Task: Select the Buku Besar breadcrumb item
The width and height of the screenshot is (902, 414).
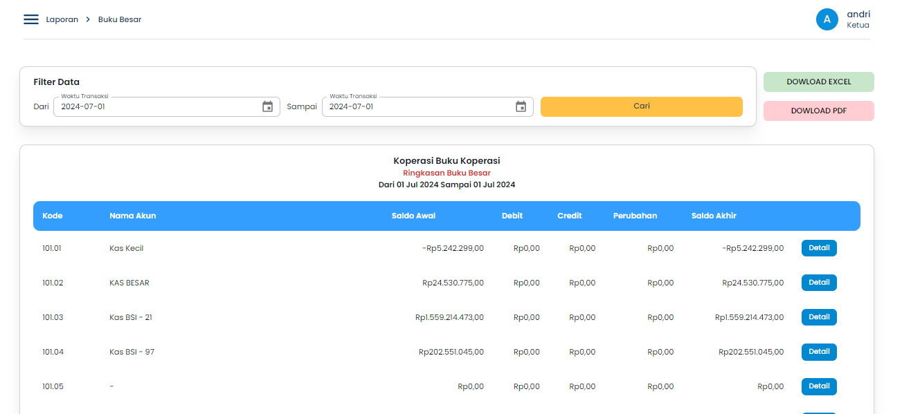Action: point(118,19)
